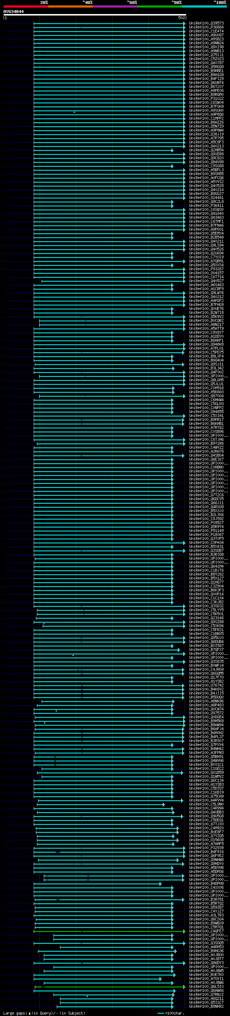This screenshot has height=1016, width=230.
Task: Select hit label UniRef100_Q40213
Action: (x=206, y=146)
